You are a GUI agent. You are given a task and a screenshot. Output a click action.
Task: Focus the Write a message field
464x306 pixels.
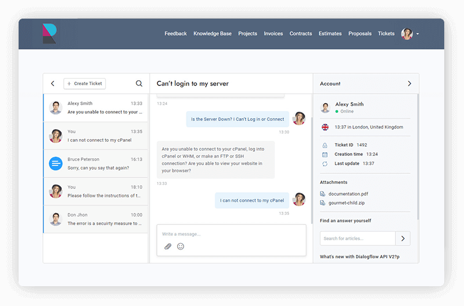point(231,234)
